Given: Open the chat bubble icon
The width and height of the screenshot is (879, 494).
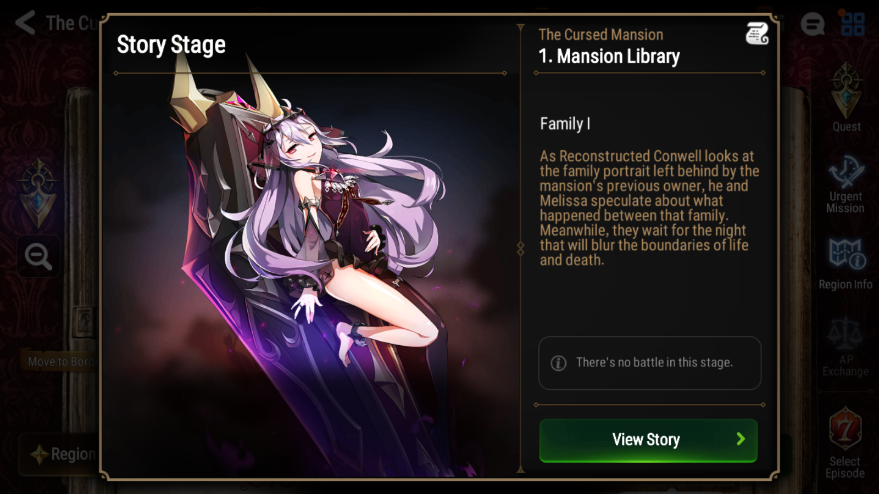Looking at the screenshot, I should coord(812,24).
